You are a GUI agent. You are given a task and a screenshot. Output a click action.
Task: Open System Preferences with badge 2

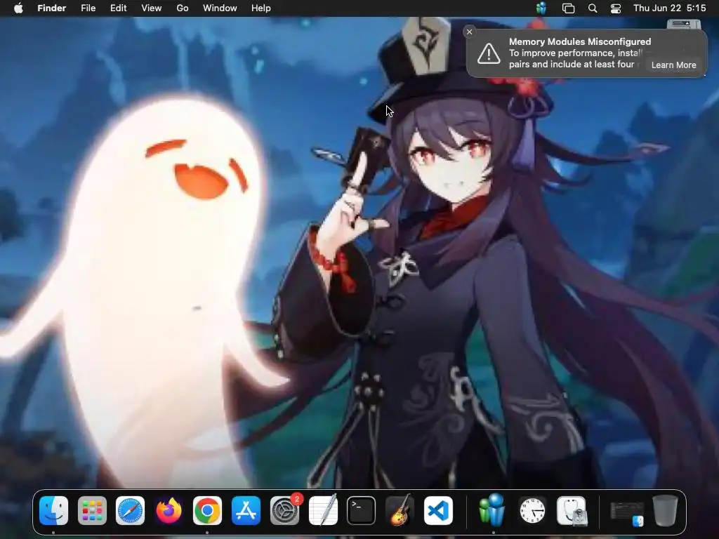pyautogui.click(x=285, y=511)
